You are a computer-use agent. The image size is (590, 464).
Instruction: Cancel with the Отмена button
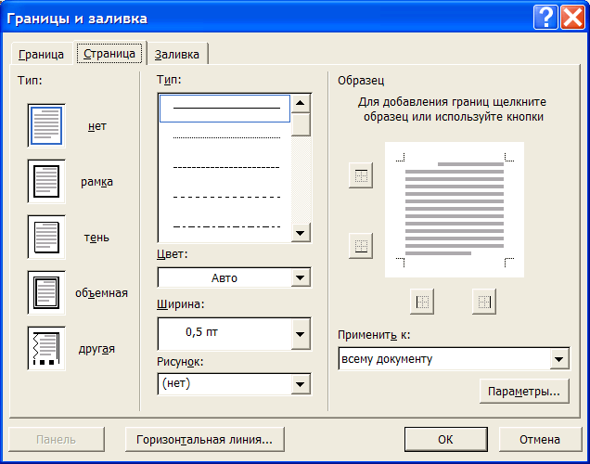[540, 439]
